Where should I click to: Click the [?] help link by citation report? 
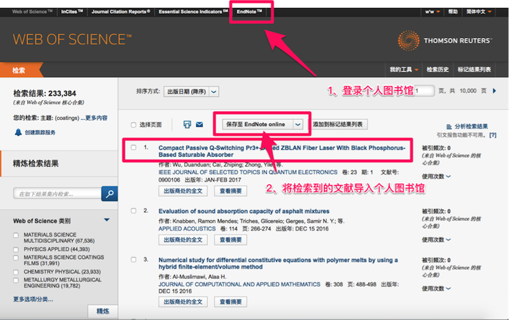point(492,135)
